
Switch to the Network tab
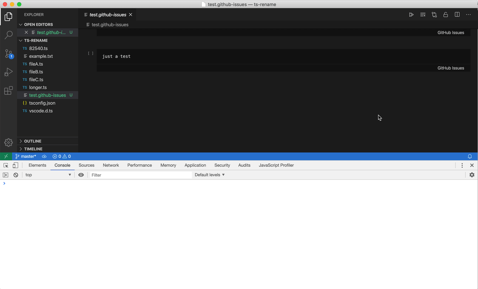coord(111,165)
